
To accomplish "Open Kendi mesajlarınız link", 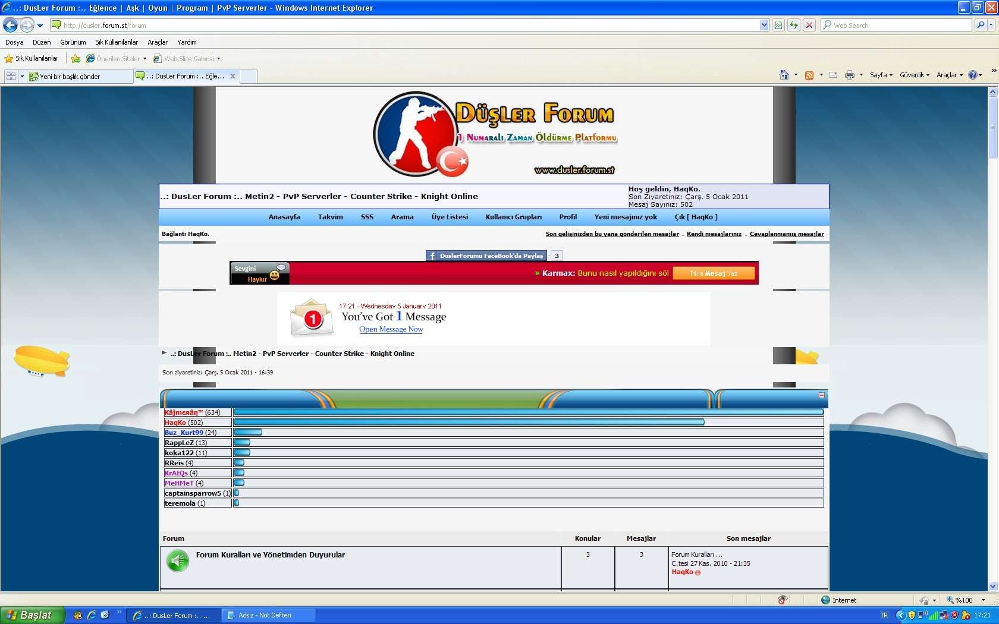I will (x=714, y=234).
